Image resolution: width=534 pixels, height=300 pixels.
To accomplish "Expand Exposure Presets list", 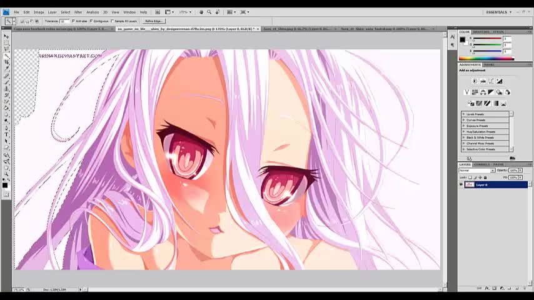I will [464, 126].
